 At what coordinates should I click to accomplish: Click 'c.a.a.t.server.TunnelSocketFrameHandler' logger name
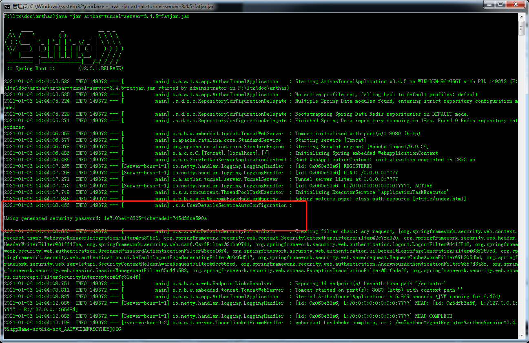point(228,323)
